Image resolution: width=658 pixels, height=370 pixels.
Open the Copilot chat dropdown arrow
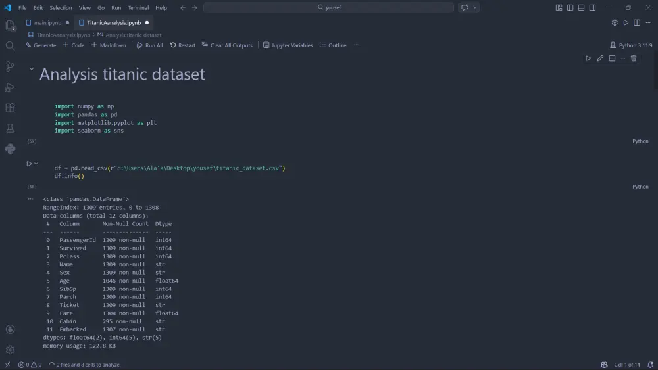474,7
